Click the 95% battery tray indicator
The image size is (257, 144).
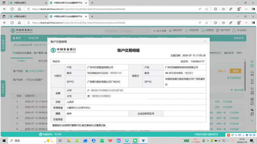[x=185, y=141]
